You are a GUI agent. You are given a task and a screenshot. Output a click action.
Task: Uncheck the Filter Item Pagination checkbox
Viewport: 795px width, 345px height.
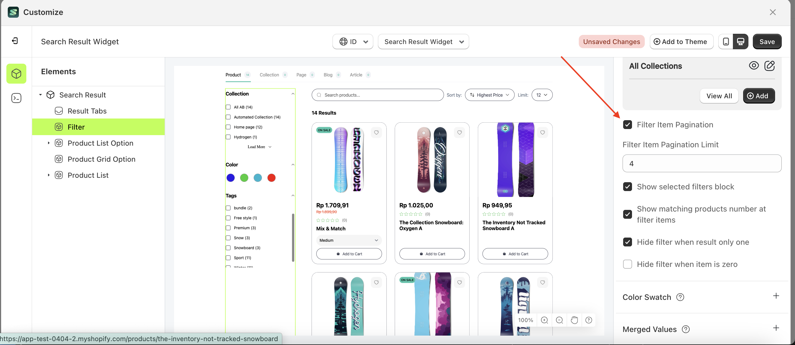pos(627,125)
